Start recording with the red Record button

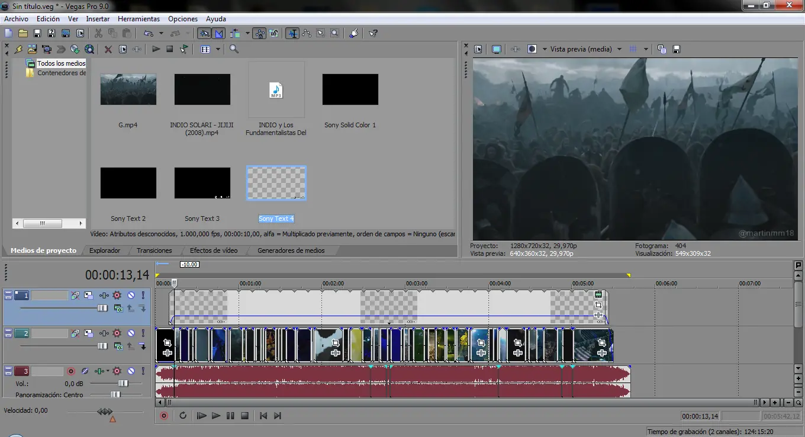164,416
